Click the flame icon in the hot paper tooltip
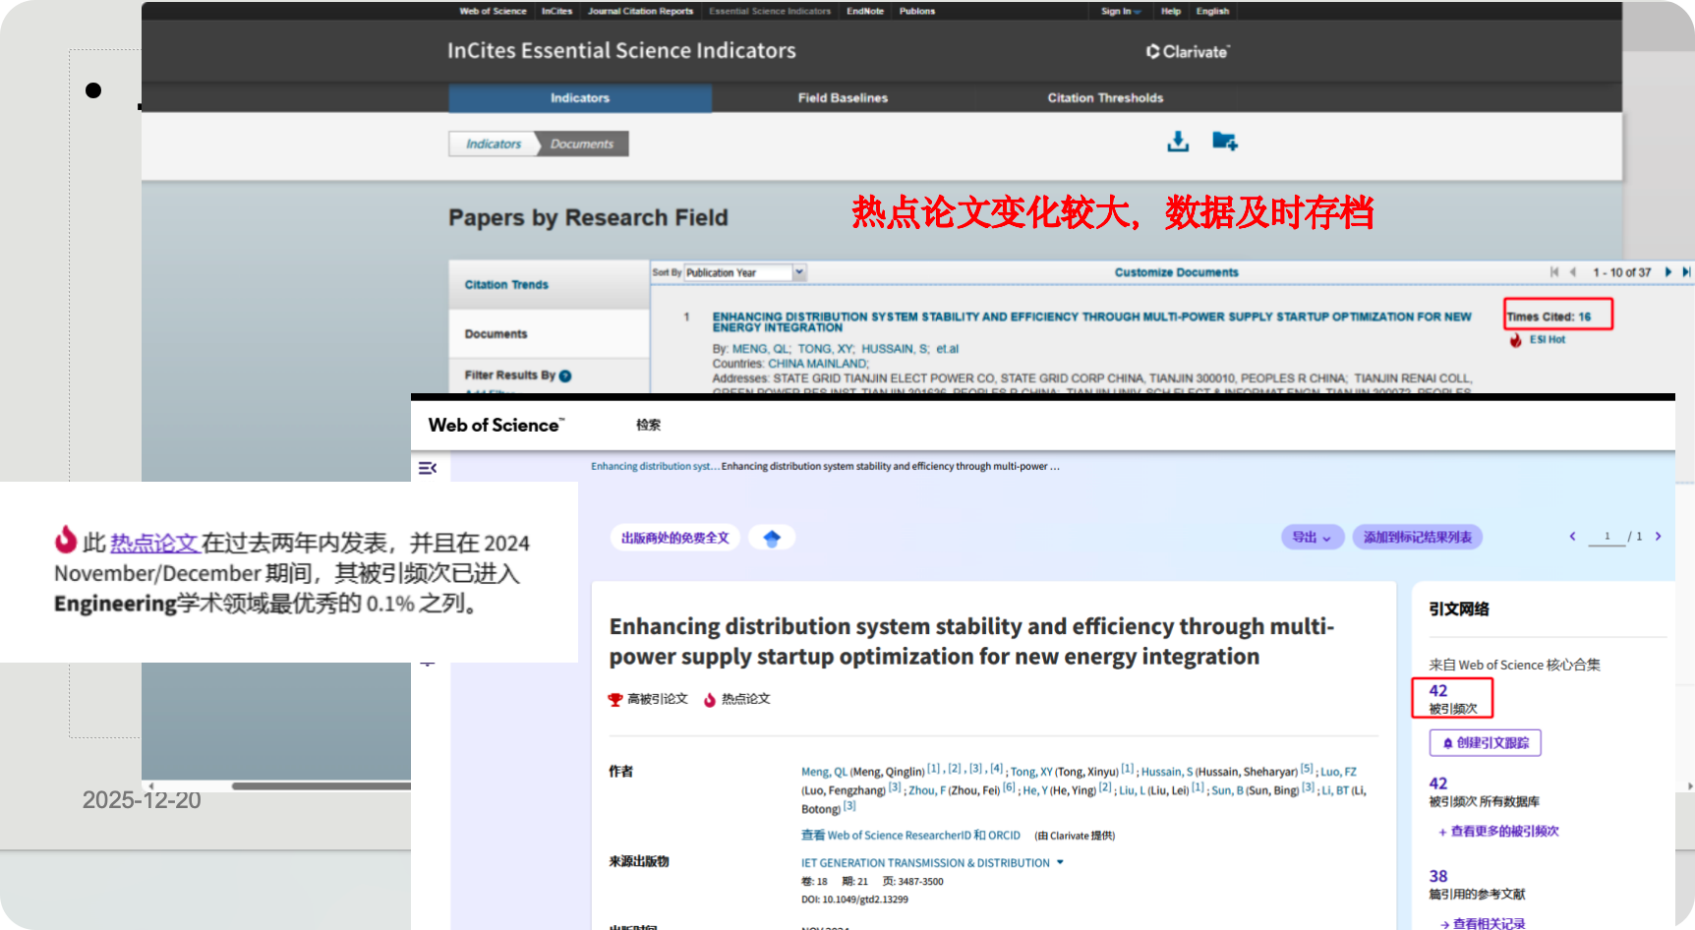This screenshot has height=930, width=1695. (66, 540)
